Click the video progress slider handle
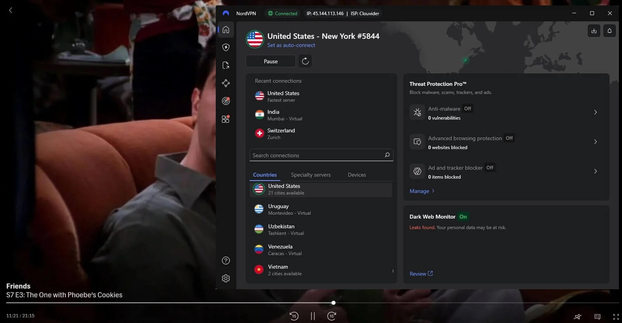The height and width of the screenshot is (323, 622). [333, 302]
